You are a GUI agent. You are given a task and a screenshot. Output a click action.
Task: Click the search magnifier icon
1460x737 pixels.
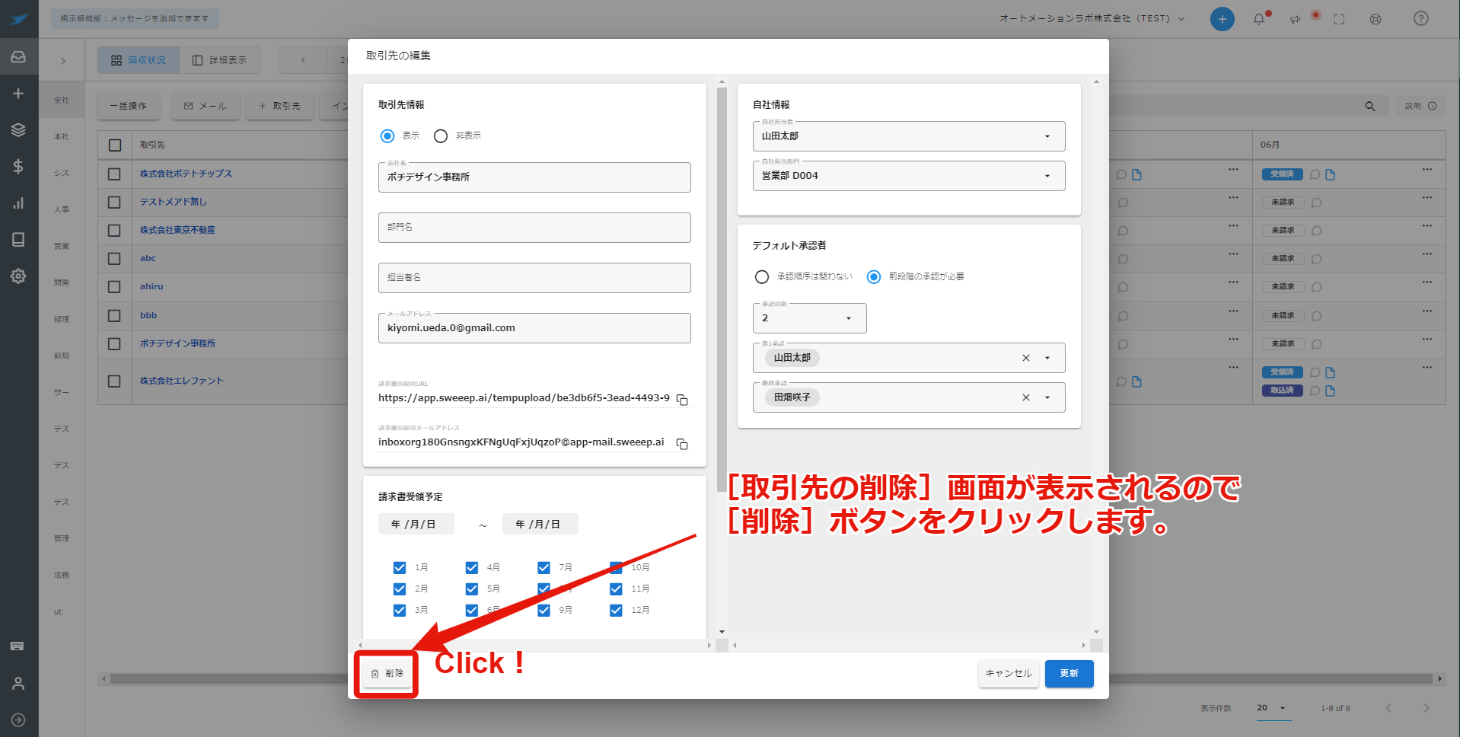(1370, 106)
